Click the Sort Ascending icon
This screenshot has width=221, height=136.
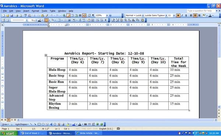(98, 20)
